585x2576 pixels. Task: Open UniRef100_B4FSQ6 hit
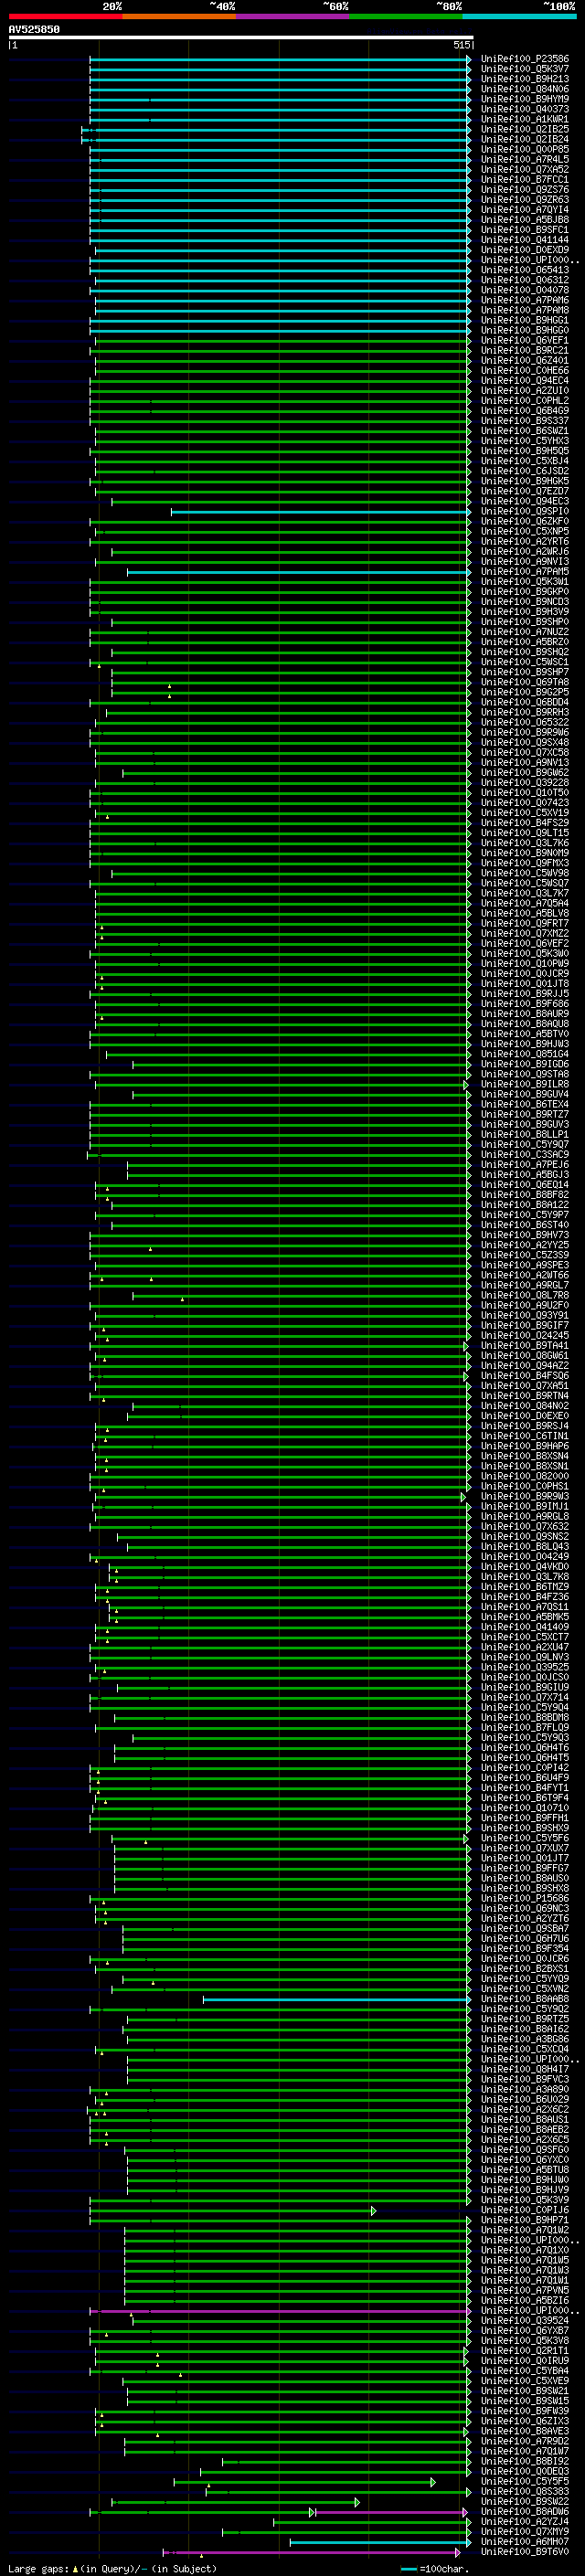coord(525,1376)
